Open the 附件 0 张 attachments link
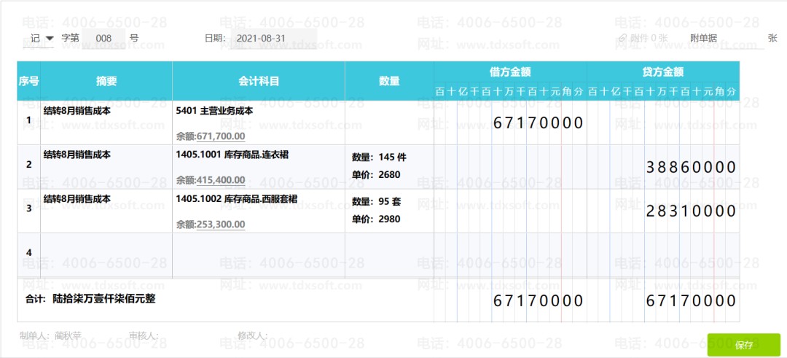The height and width of the screenshot is (358, 787). (x=649, y=38)
